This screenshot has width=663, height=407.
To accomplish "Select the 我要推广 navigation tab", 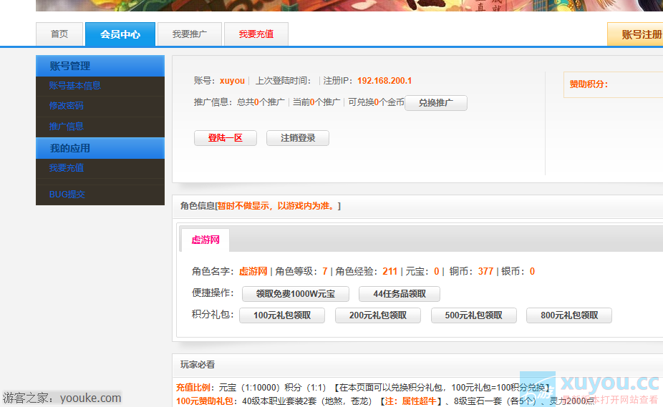I will (190, 34).
